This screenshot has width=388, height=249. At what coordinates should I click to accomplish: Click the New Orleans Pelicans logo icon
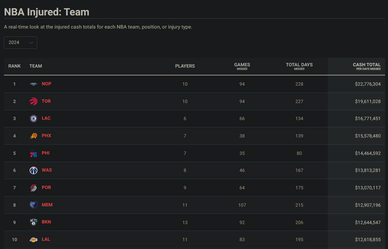[34, 84]
